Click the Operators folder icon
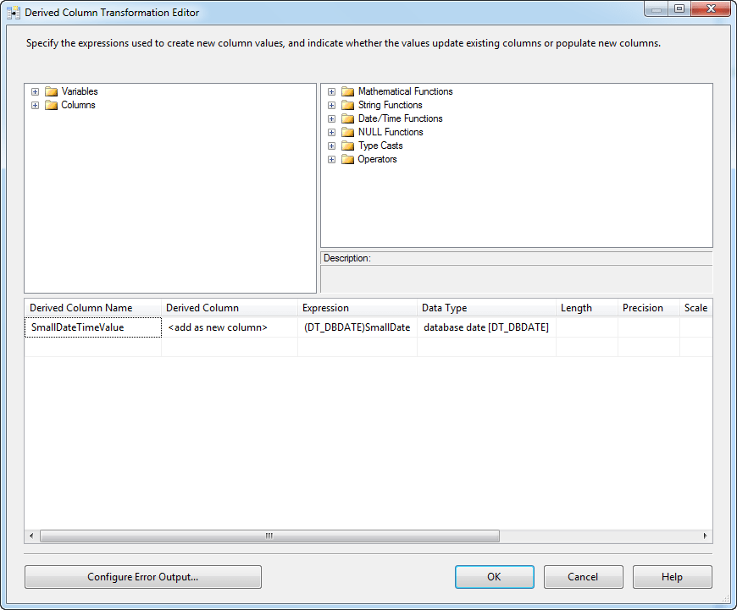The image size is (737, 610). (348, 159)
